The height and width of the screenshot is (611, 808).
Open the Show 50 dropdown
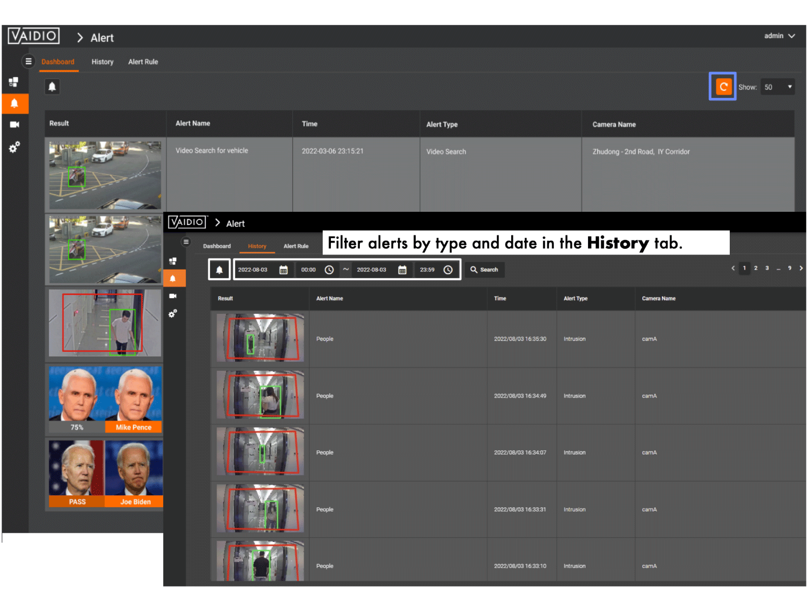[x=778, y=87]
